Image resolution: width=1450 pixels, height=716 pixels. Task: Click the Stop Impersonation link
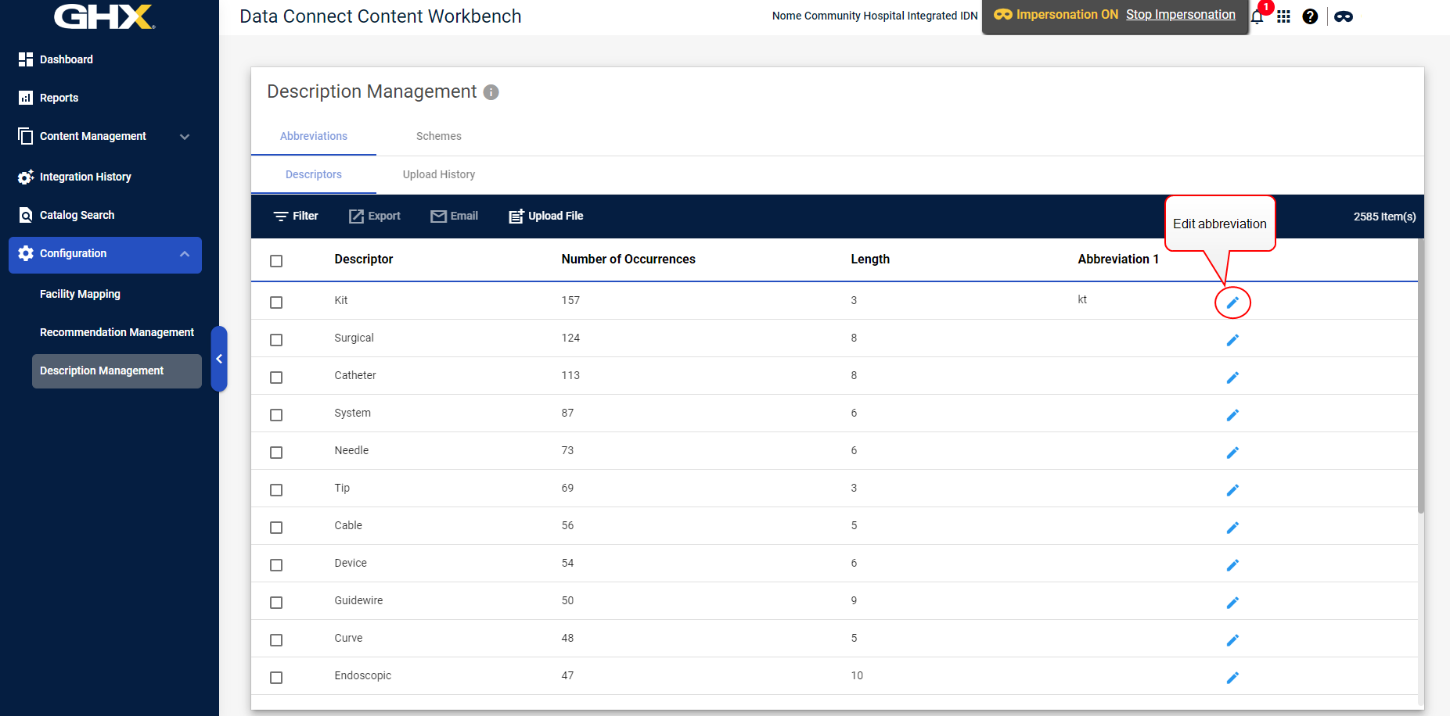(1180, 15)
